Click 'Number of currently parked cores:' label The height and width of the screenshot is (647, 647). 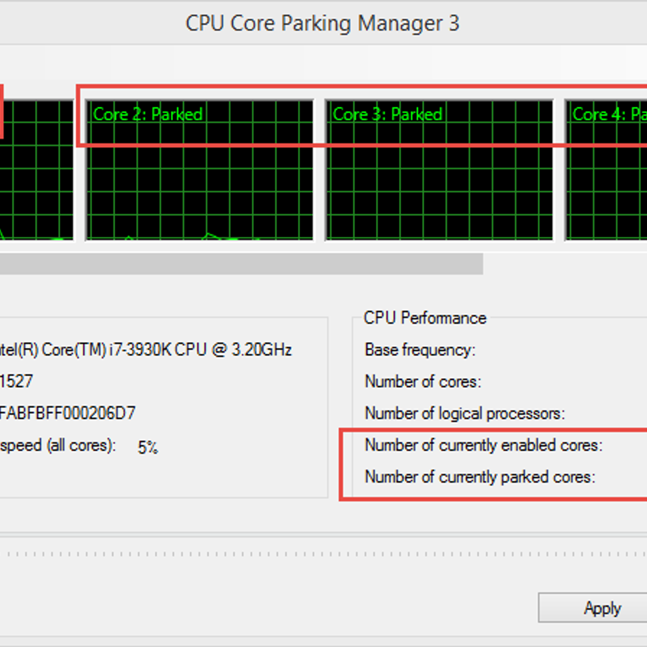(x=480, y=477)
